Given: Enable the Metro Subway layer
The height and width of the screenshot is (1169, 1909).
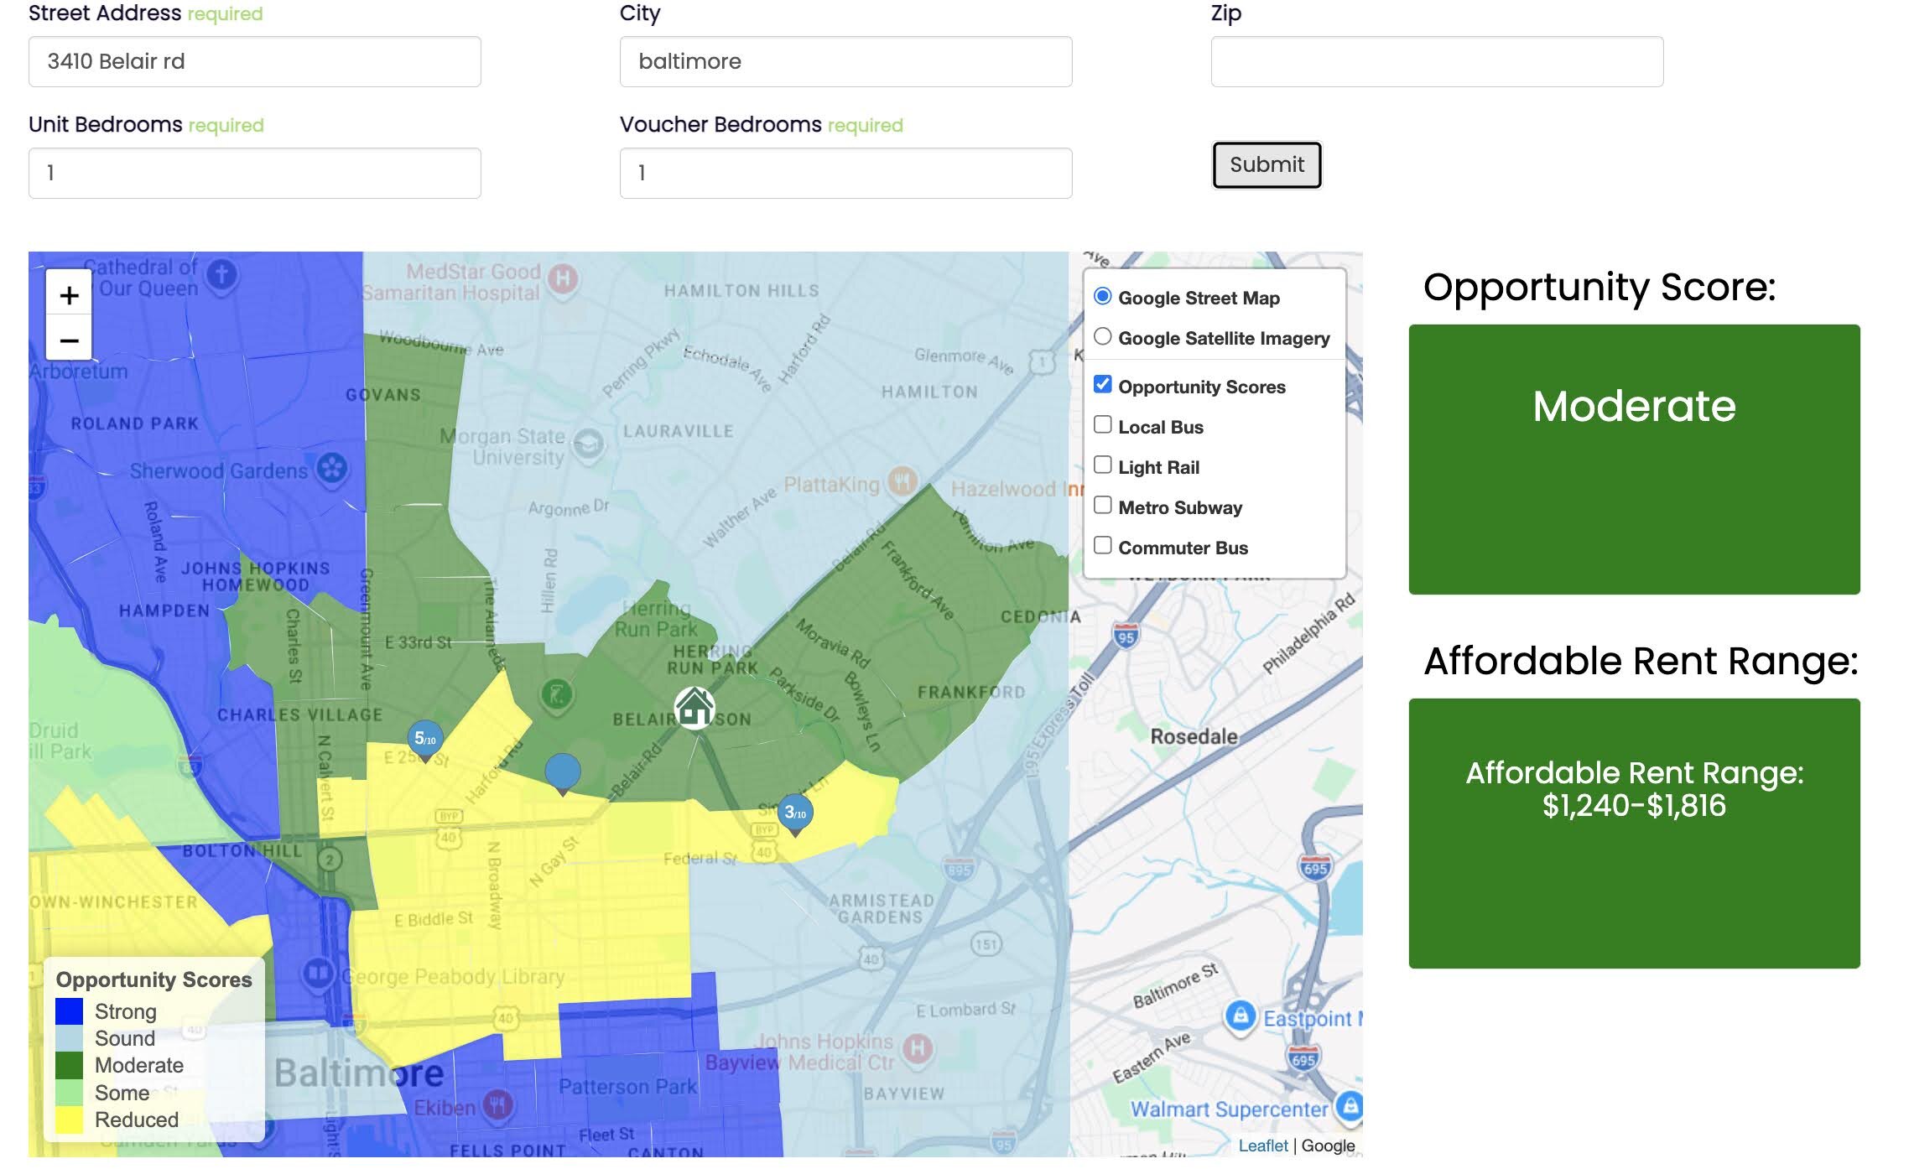Looking at the screenshot, I should tap(1103, 505).
